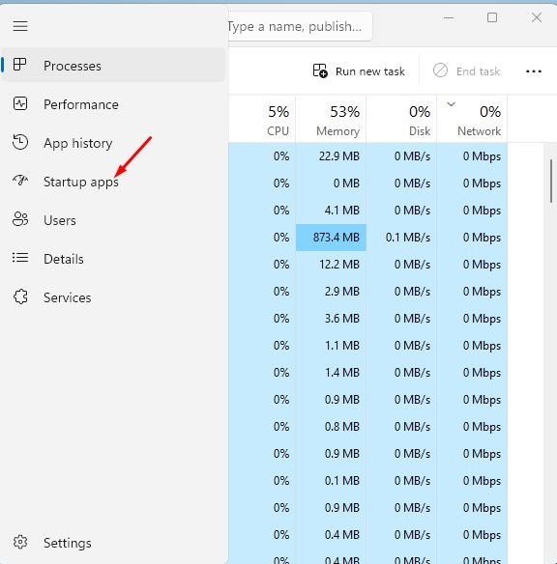Image resolution: width=557 pixels, height=564 pixels.
Task: Click Run new task button
Action: click(x=359, y=71)
